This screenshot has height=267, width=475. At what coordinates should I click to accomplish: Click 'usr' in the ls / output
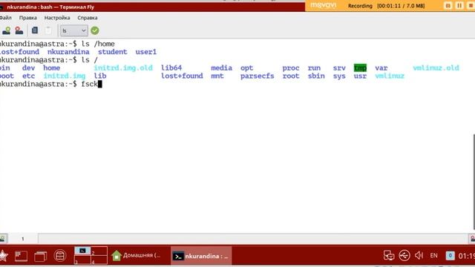[360, 76]
